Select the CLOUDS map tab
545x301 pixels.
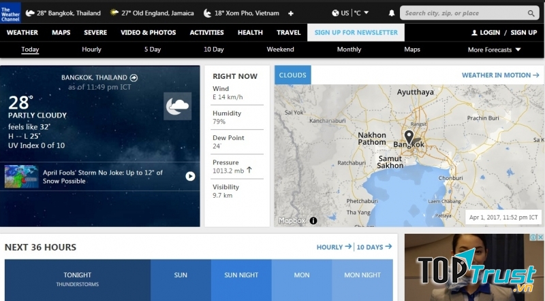[x=293, y=75]
